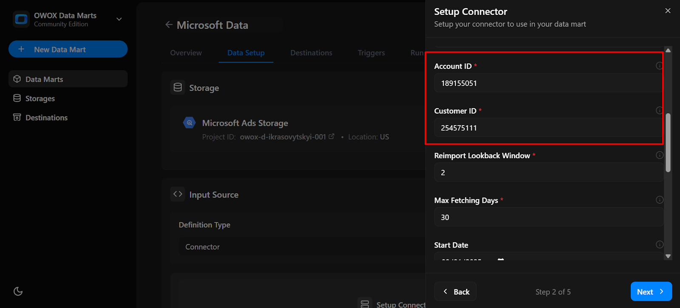Show info tooltip for Reimport Lookback Window

coord(659,155)
